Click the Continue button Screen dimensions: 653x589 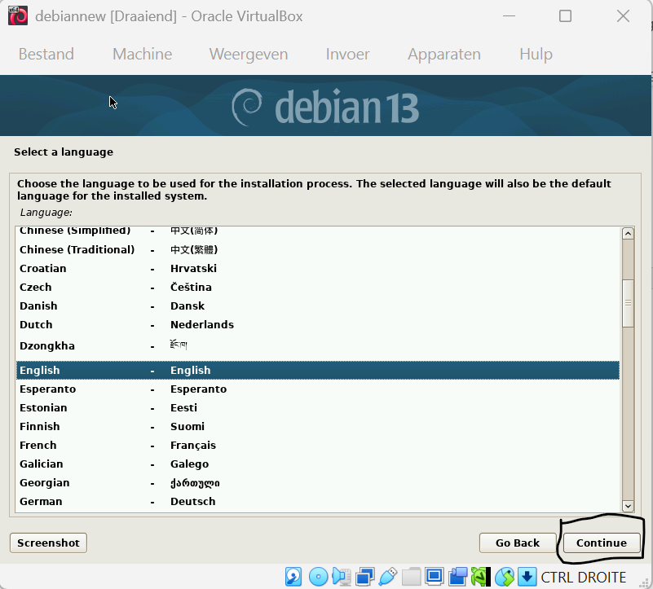pyautogui.click(x=602, y=543)
